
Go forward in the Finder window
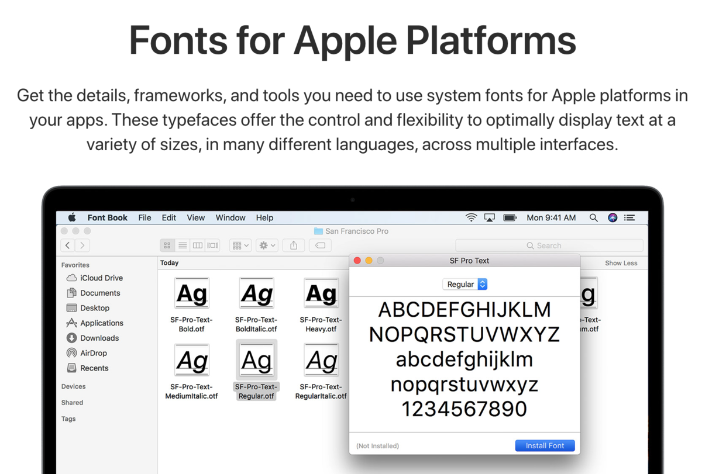(82, 245)
